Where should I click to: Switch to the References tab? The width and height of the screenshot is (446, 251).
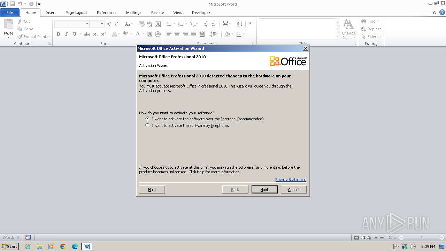click(107, 13)
